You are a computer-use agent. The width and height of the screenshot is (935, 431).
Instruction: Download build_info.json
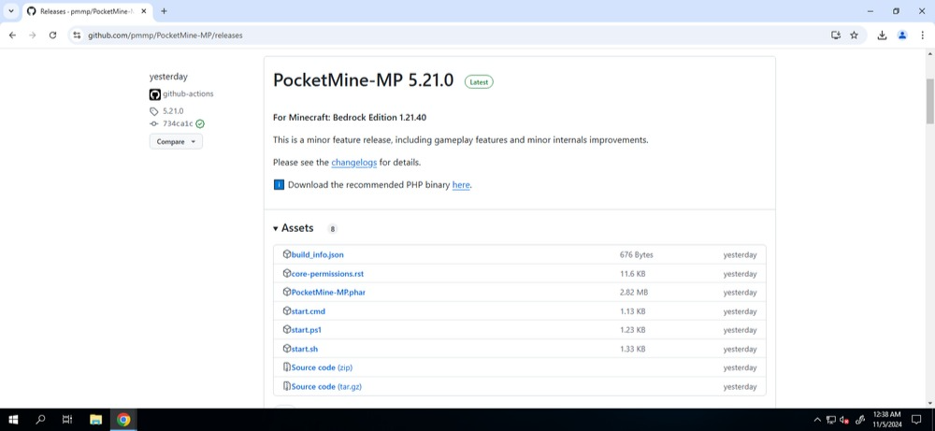point(317,254)
